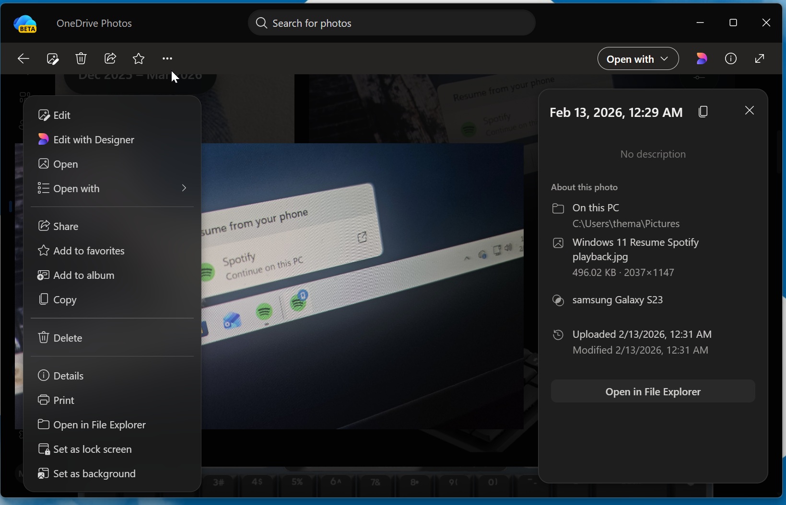Click the Open in File Explorer button
This screenshot has height=505, width=786.
click(x=653, y=391)
